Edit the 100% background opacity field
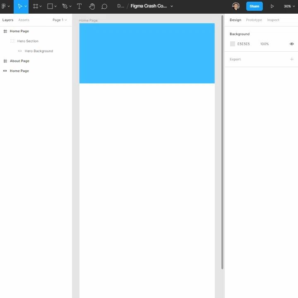This screenshot has height=298, width=298. pos(264,44)
